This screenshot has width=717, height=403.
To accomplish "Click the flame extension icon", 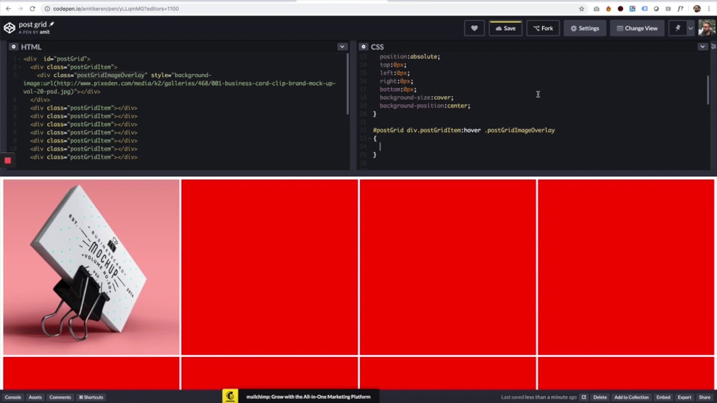I will tap(608, 9).
